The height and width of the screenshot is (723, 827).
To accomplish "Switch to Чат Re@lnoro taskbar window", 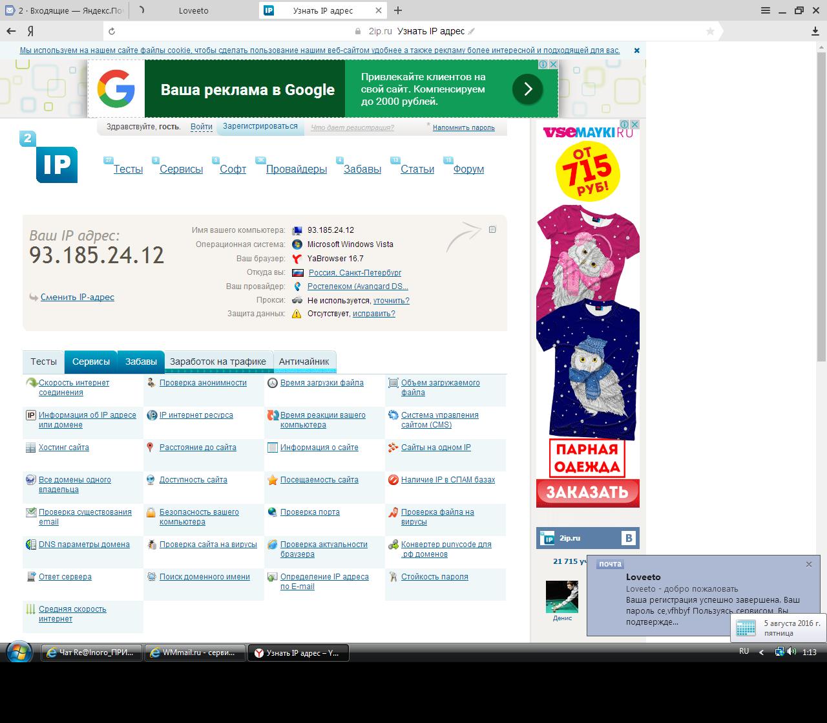I will 92,653.
